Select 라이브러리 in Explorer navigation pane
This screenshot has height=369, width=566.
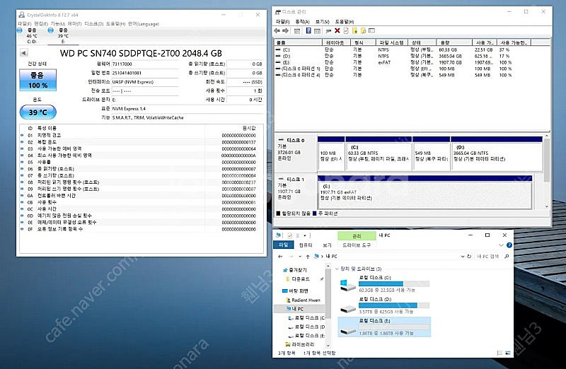[x=303, y=344]
